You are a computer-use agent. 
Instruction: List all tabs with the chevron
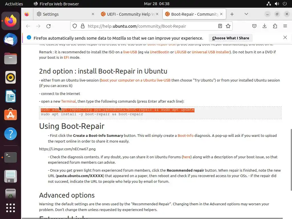coord(246,14)
